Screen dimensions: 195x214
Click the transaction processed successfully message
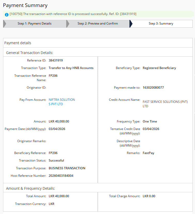(x=73, y=14)
